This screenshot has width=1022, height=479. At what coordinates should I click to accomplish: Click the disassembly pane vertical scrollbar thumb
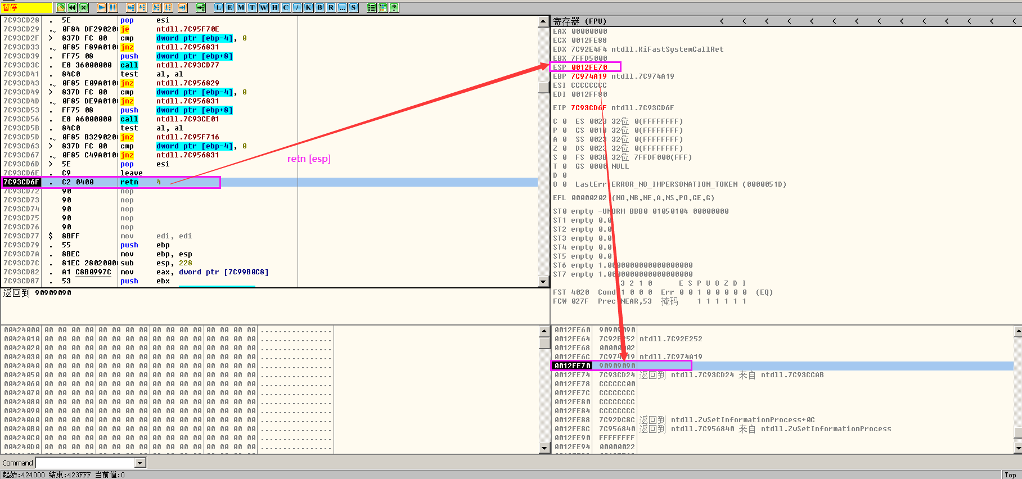coord(543,87)
